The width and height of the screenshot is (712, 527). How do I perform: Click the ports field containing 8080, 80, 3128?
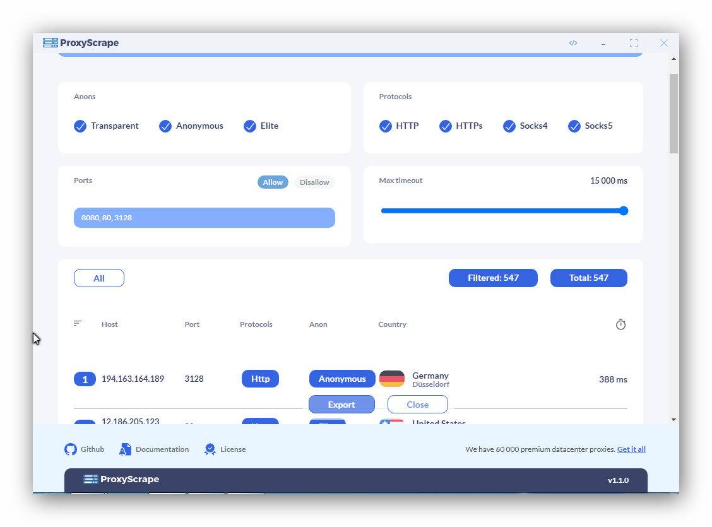click(205, 218)
